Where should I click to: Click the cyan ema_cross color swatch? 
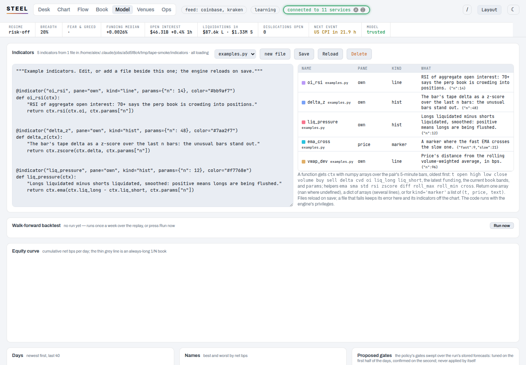point(304,142)
